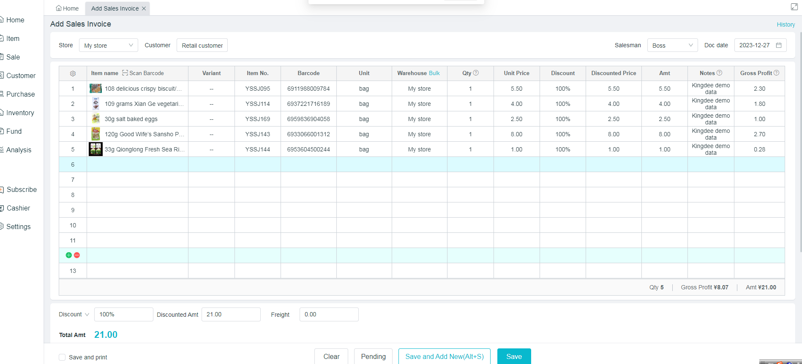Open the Store dropdown
Image resolution: width=802 pixels, height=364 pixels.
(108, 45)
